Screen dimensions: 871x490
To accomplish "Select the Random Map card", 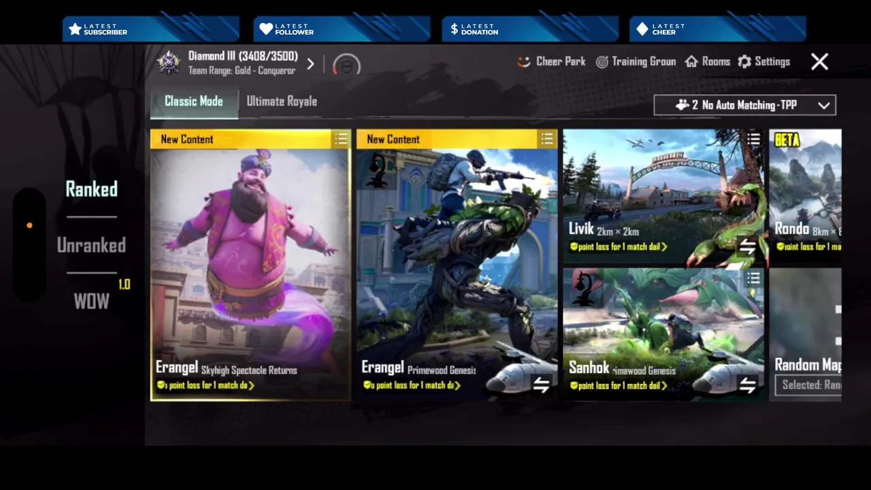I will [805, 334].
